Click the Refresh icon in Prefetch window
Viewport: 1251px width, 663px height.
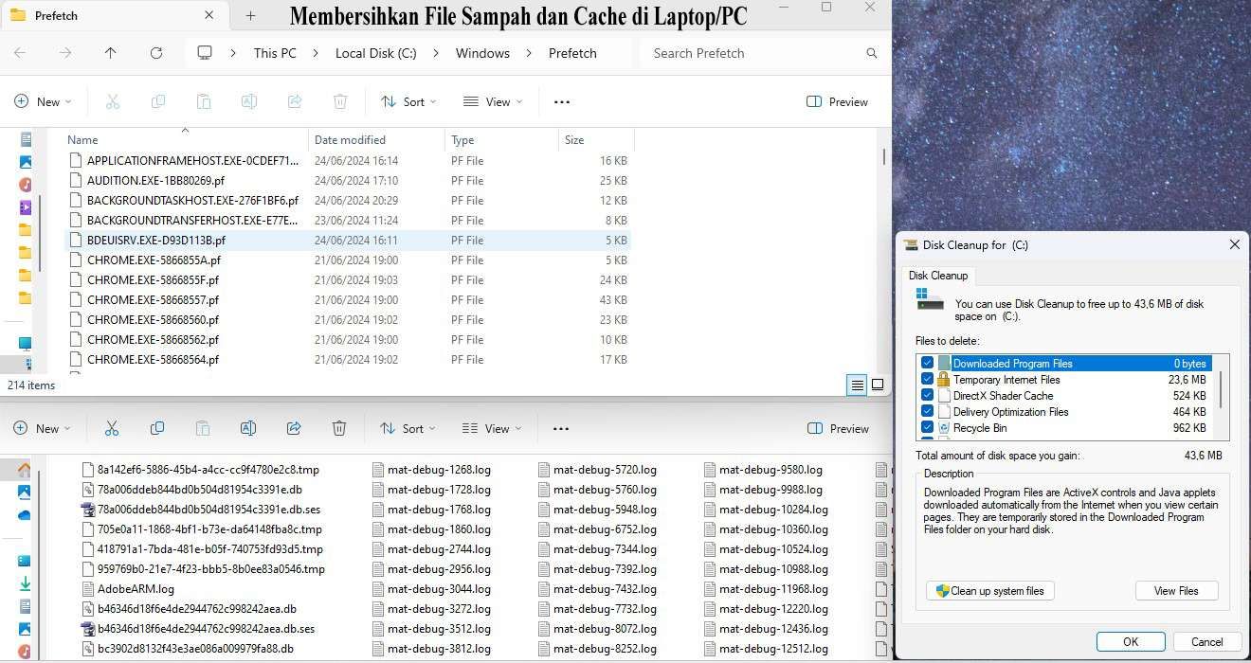[156, 53]
